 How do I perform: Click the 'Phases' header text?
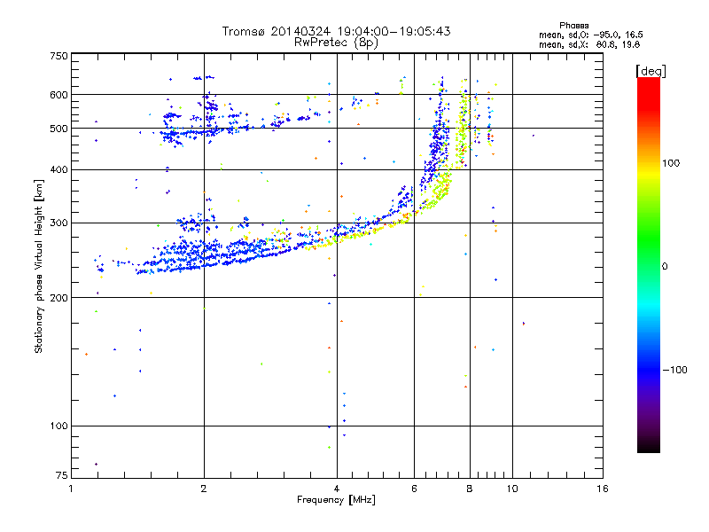coord(573,26)
